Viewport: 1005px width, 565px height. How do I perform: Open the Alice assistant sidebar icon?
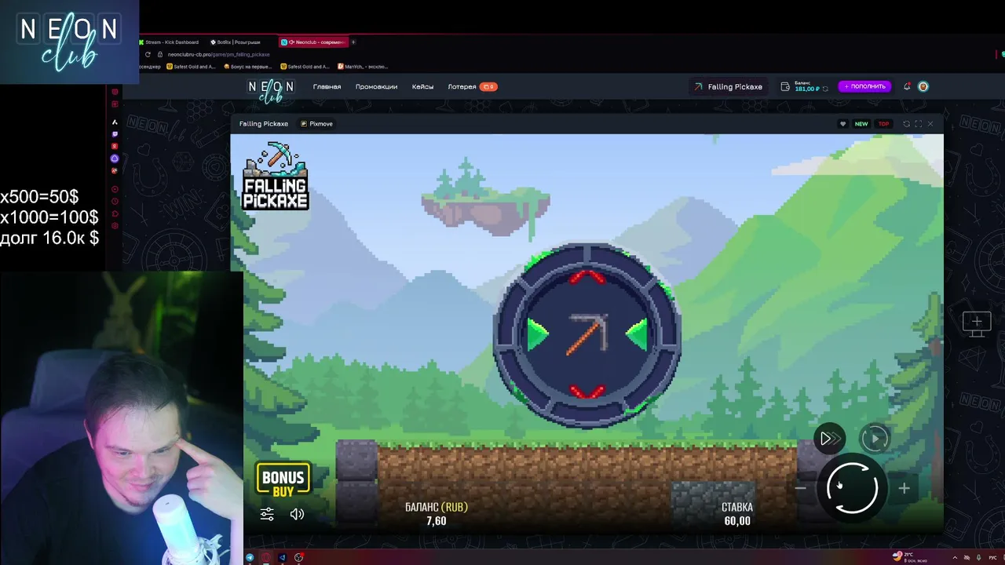(115, 159)
